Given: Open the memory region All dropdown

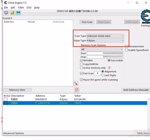Looking at the screenshot, I should (102, 49).
